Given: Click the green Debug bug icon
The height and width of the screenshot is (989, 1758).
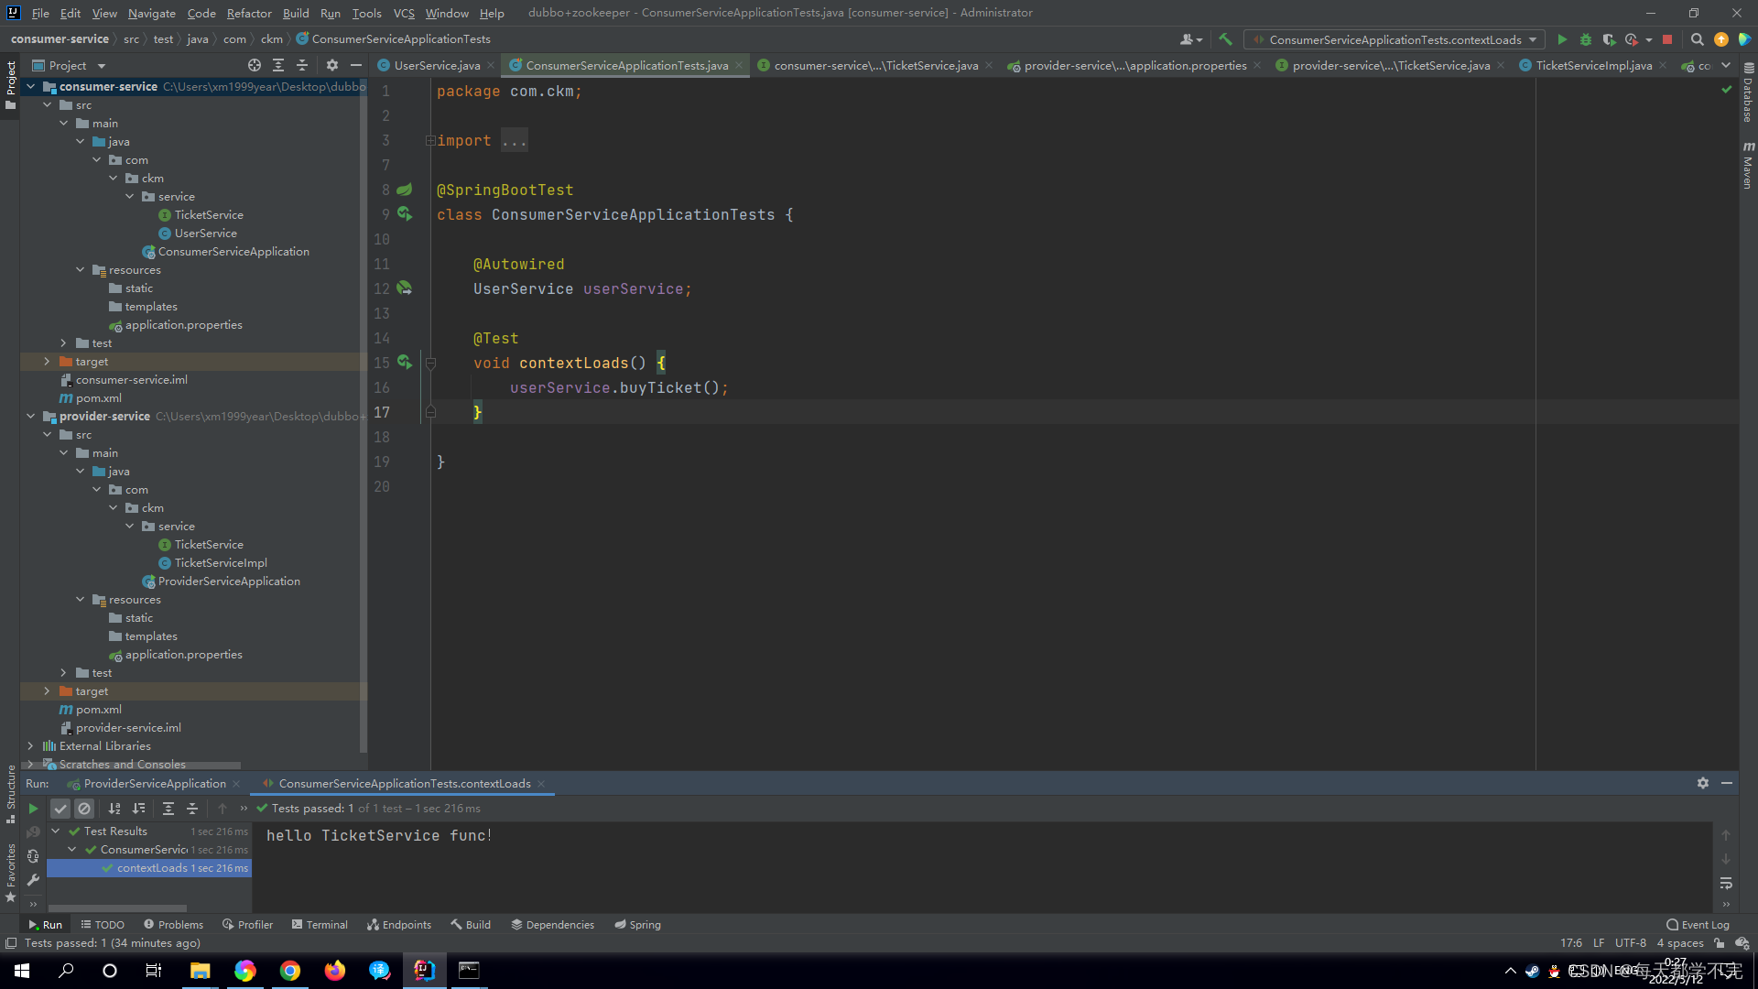Looking at the screenshot, I should [1586, 39].
